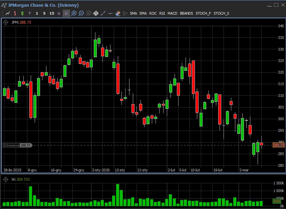Screen dimensions: 286x209
Task: Click the JPM price panel move handle
Action: (x=6, y=22)
